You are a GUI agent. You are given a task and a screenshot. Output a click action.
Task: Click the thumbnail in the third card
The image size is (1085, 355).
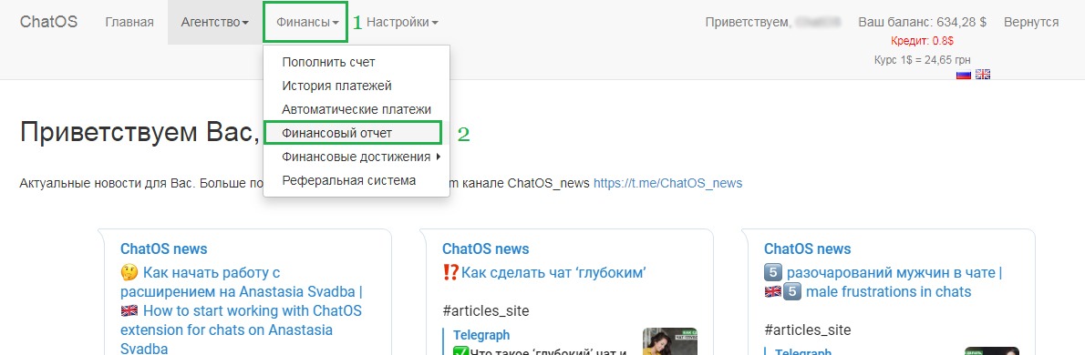click(x=991, y=350)
